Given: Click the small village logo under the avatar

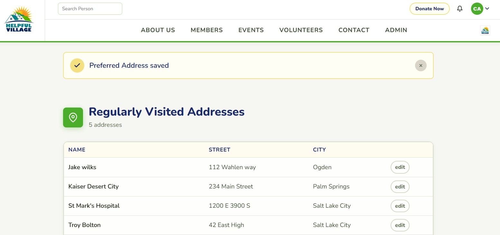Looking at the screenshot, I should click(x=485, y=30).
